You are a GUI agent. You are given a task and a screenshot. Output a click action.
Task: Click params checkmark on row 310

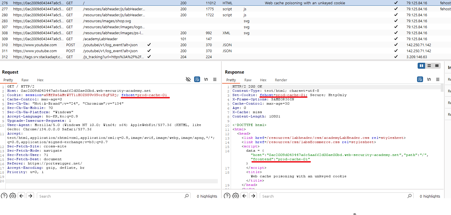tap(149, 45)
